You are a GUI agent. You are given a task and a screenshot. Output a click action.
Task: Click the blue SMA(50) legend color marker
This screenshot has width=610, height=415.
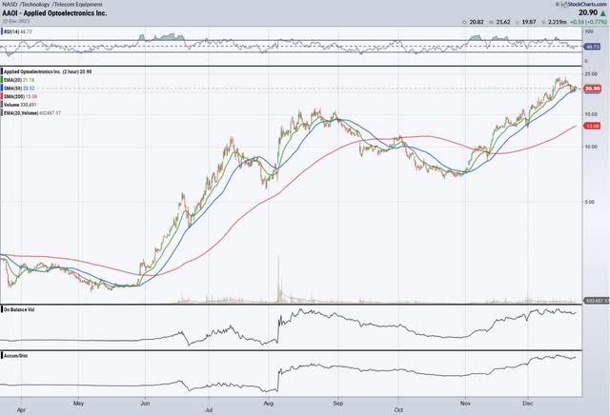pyautogui.click(x=2, y=89)
